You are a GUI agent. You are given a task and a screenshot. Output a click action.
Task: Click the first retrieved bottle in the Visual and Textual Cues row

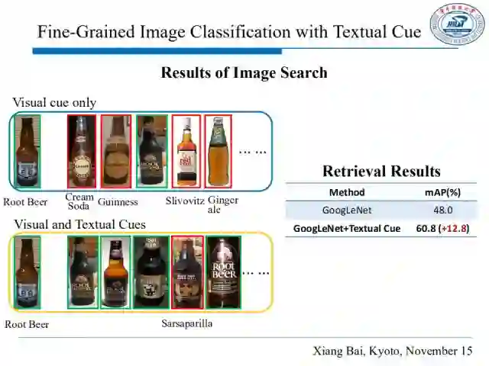[83, 272]
